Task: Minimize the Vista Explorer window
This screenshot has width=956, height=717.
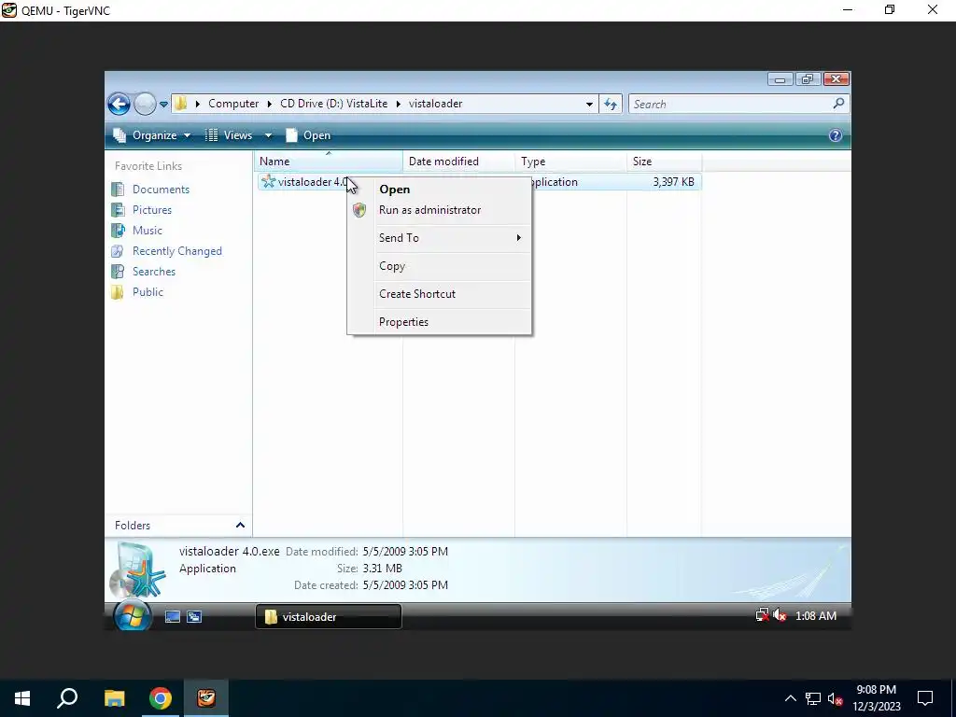Action: pos(780,79)
